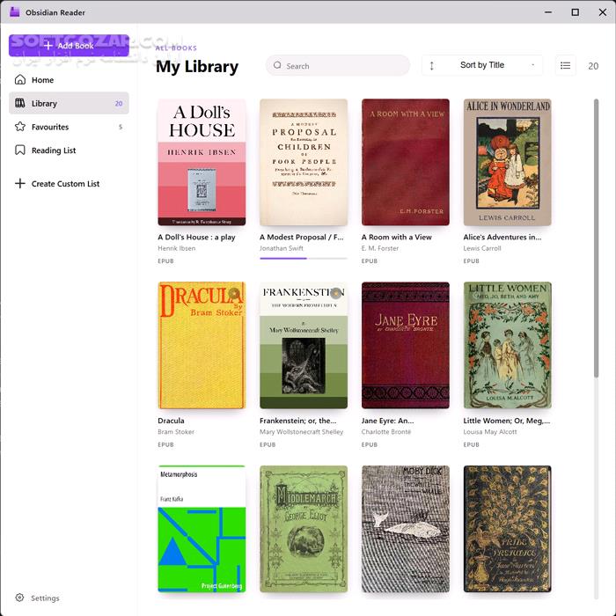The width and height of the screenshot is (616, 616).
Task: Click author 'Mary Wollstonecraft Shelley'
Action: 301,432
